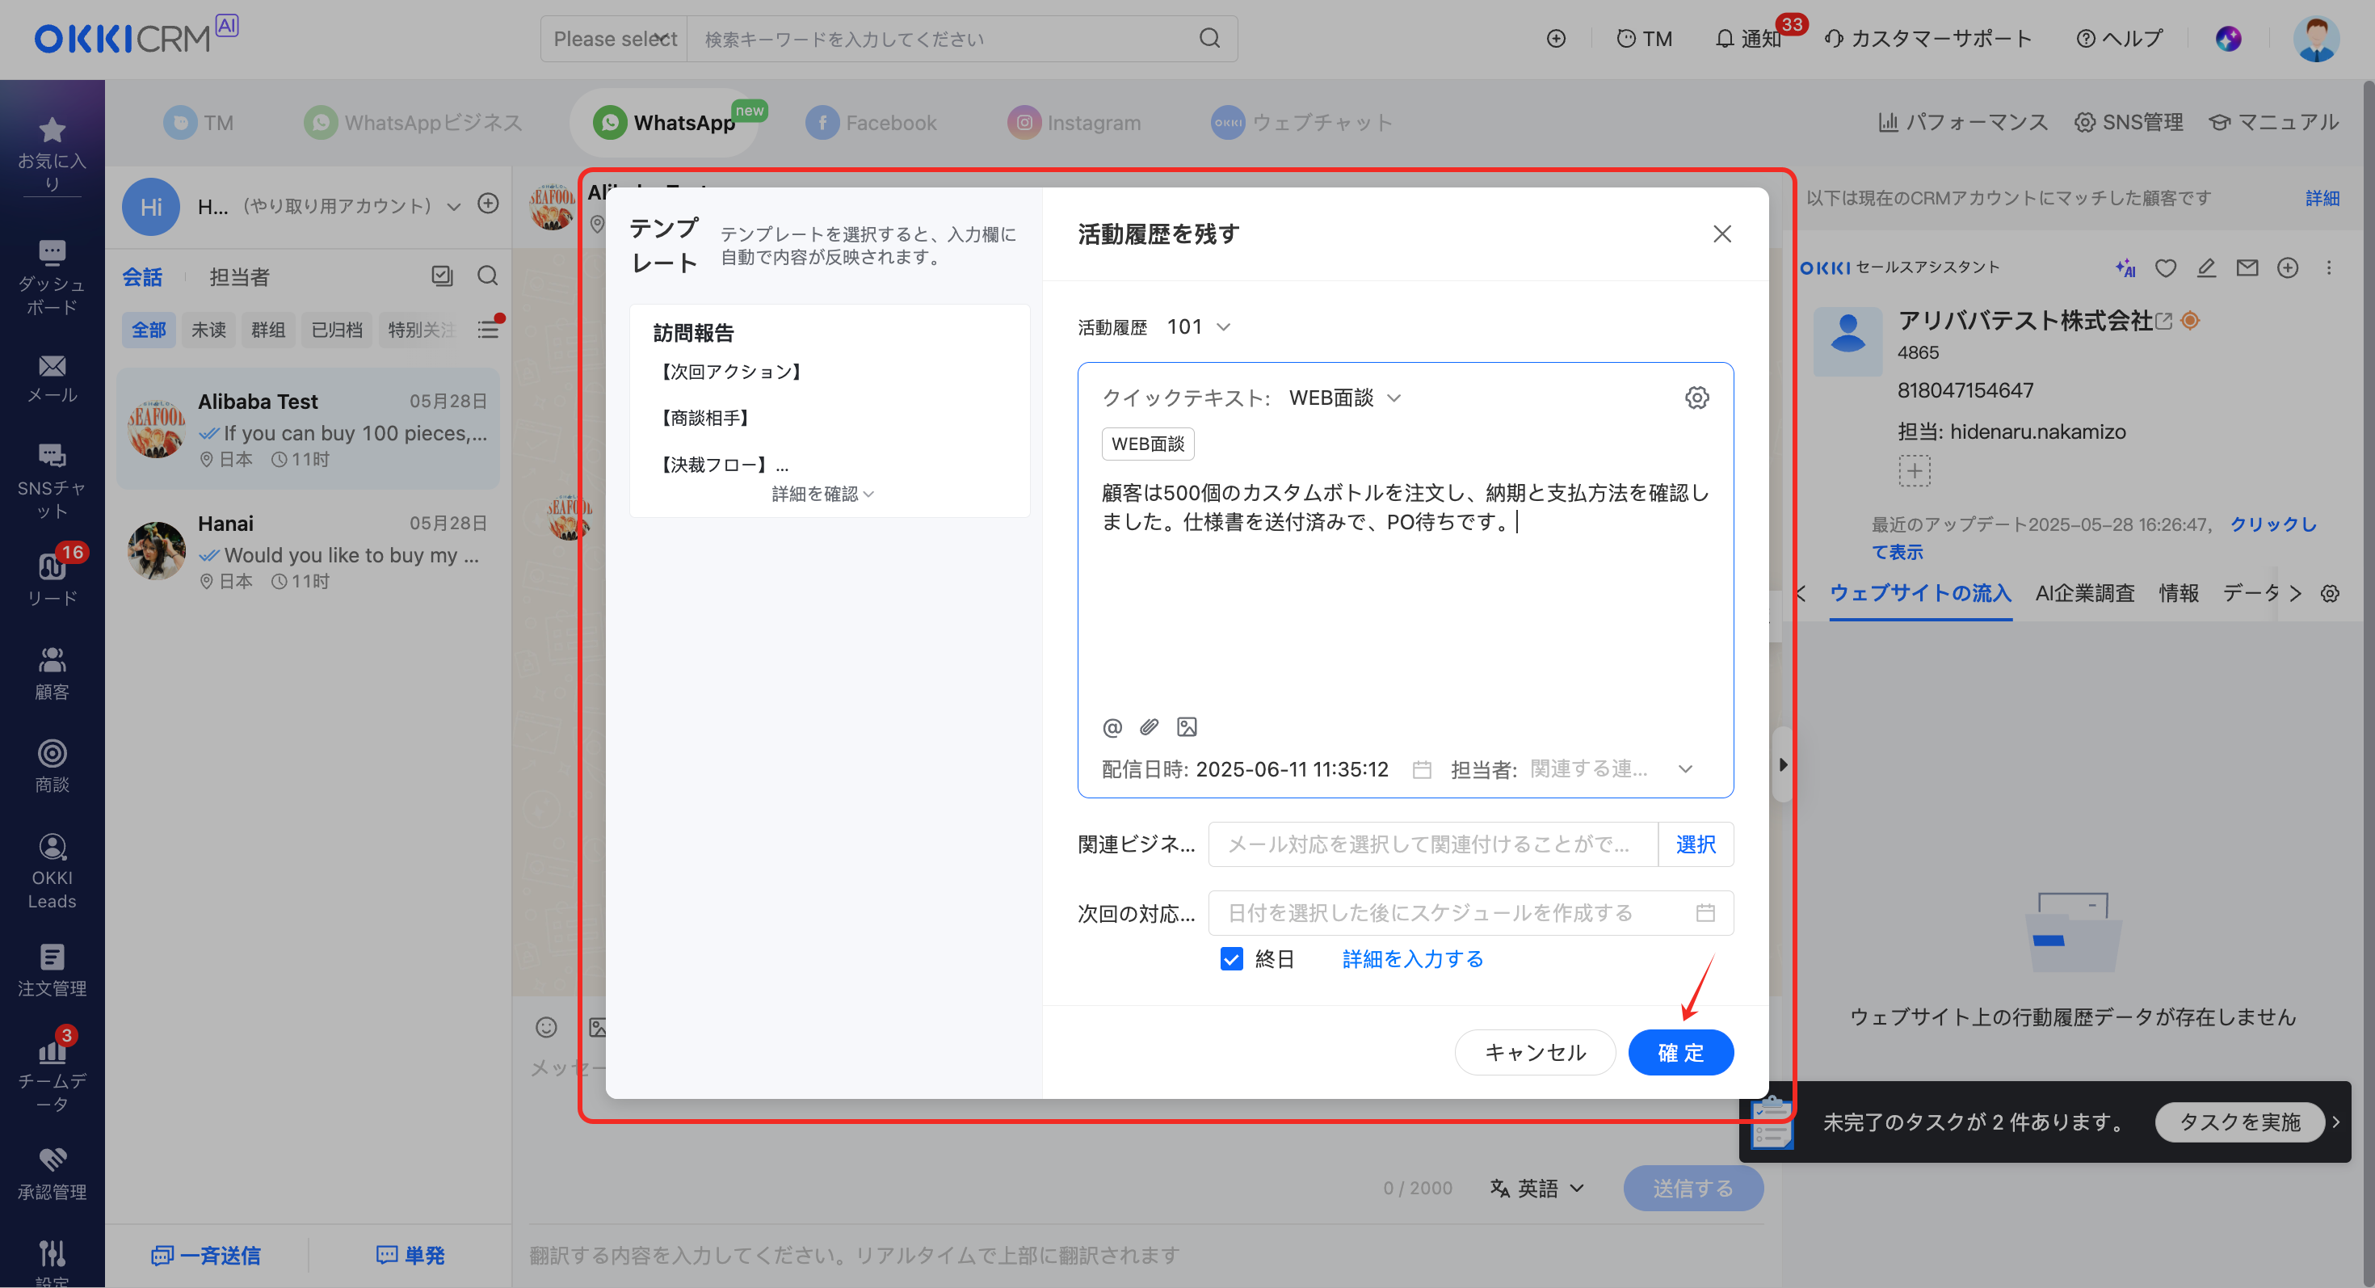The image size is (2375, 1288).
Task: Click the quick text settings gear icon
Action: tap(1696, 398)
